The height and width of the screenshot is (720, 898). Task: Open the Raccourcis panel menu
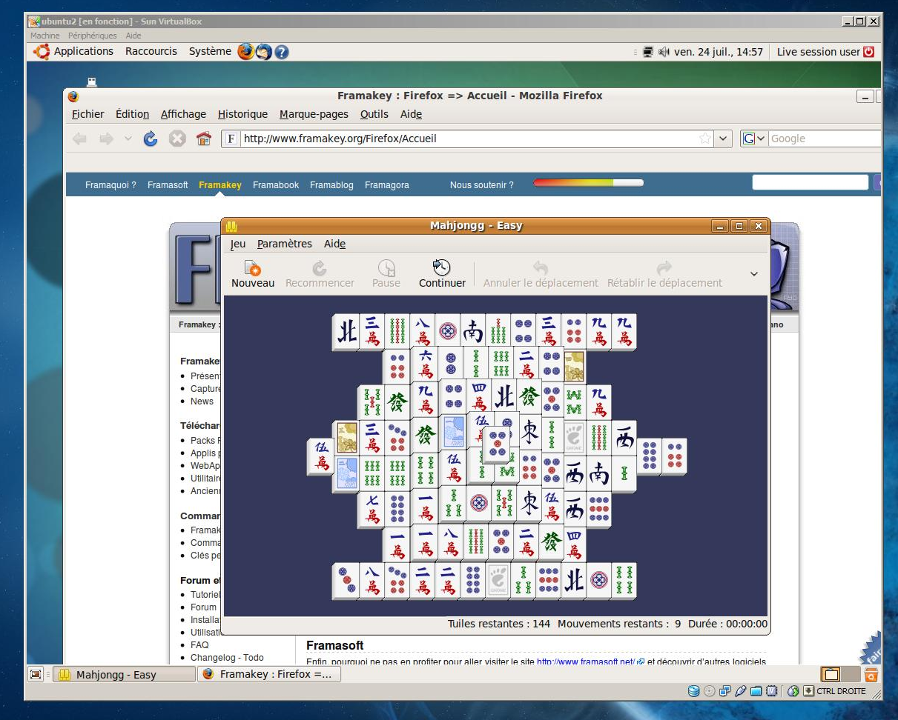pyautogui.click(x=151, y=51)
